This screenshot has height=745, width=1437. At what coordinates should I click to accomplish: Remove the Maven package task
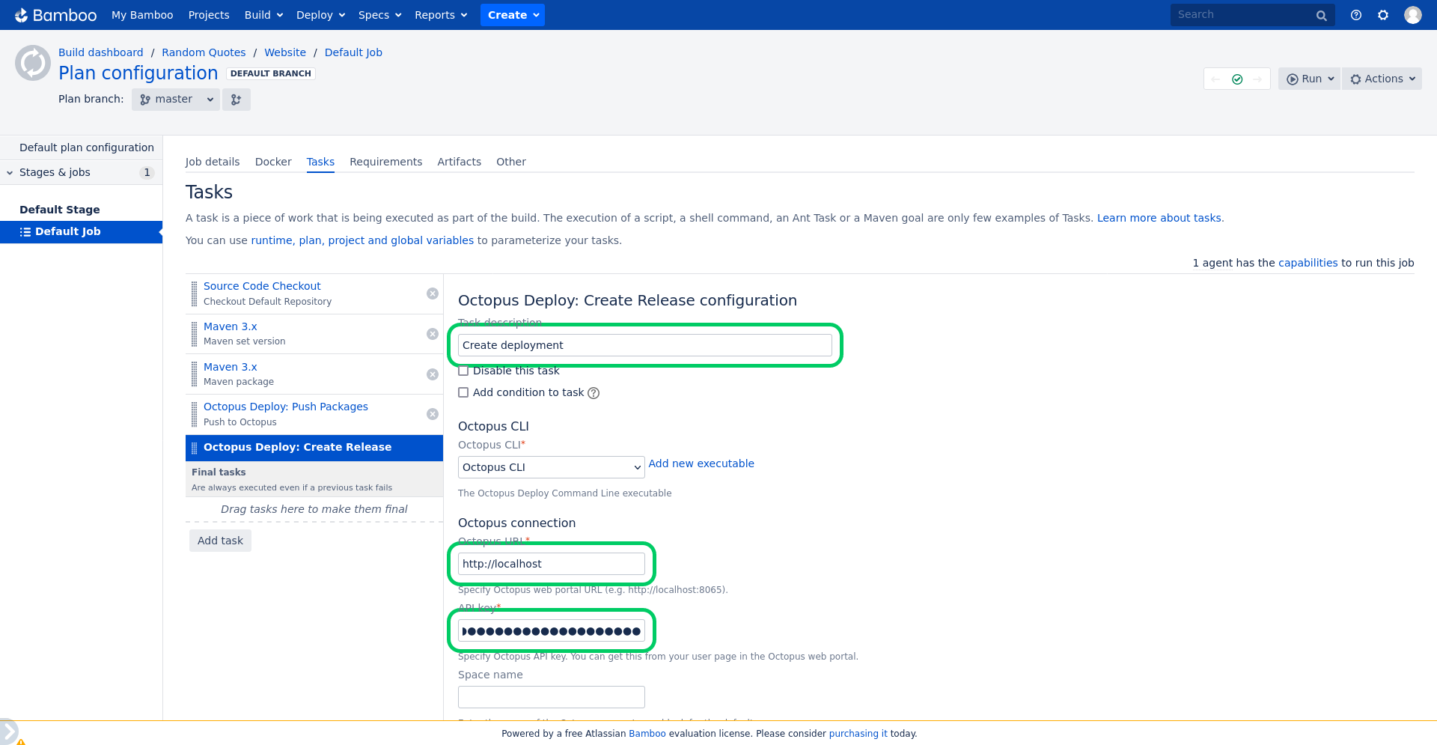[x=433, y=374]
